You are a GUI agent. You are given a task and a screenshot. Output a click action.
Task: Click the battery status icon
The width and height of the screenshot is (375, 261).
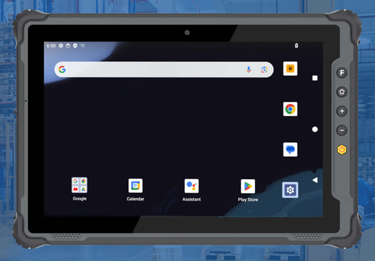[296, 46]
